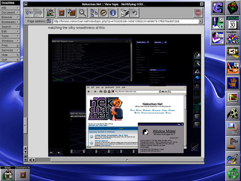The image size is (241, 181).
Task: Launch the paintbrush W dock application
Action: point(233,68)
